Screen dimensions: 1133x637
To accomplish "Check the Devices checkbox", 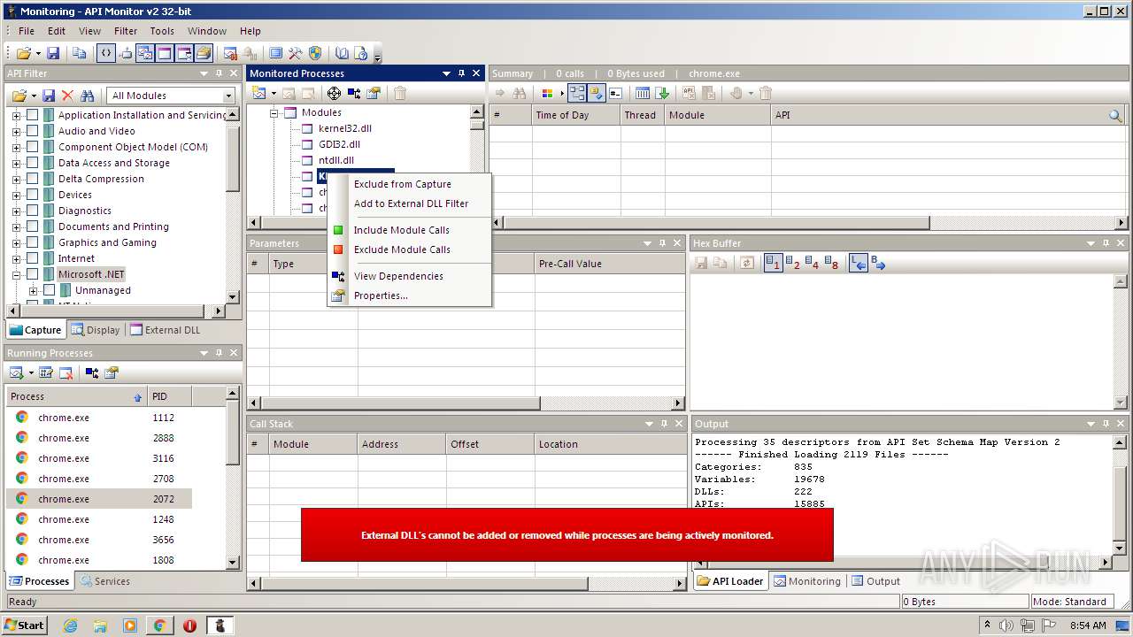I will [33, 195].
